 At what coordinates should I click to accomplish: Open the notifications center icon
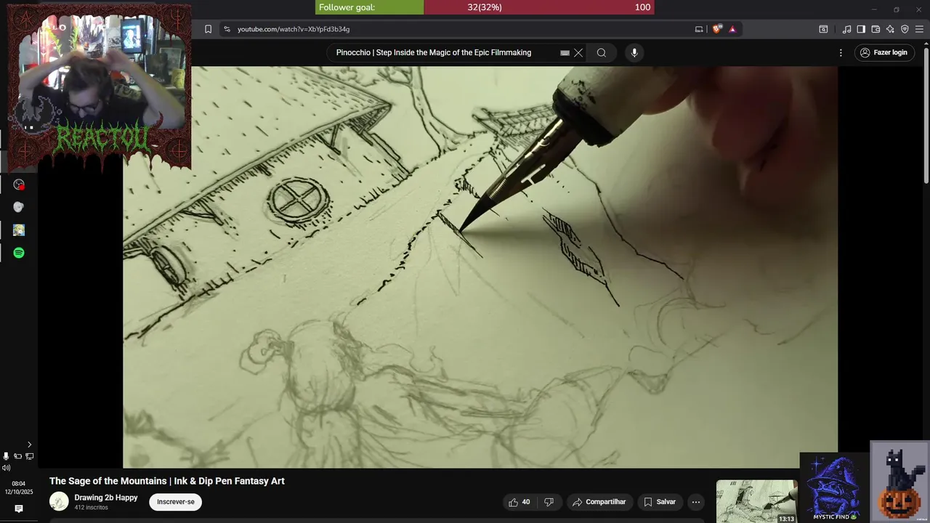19,508
